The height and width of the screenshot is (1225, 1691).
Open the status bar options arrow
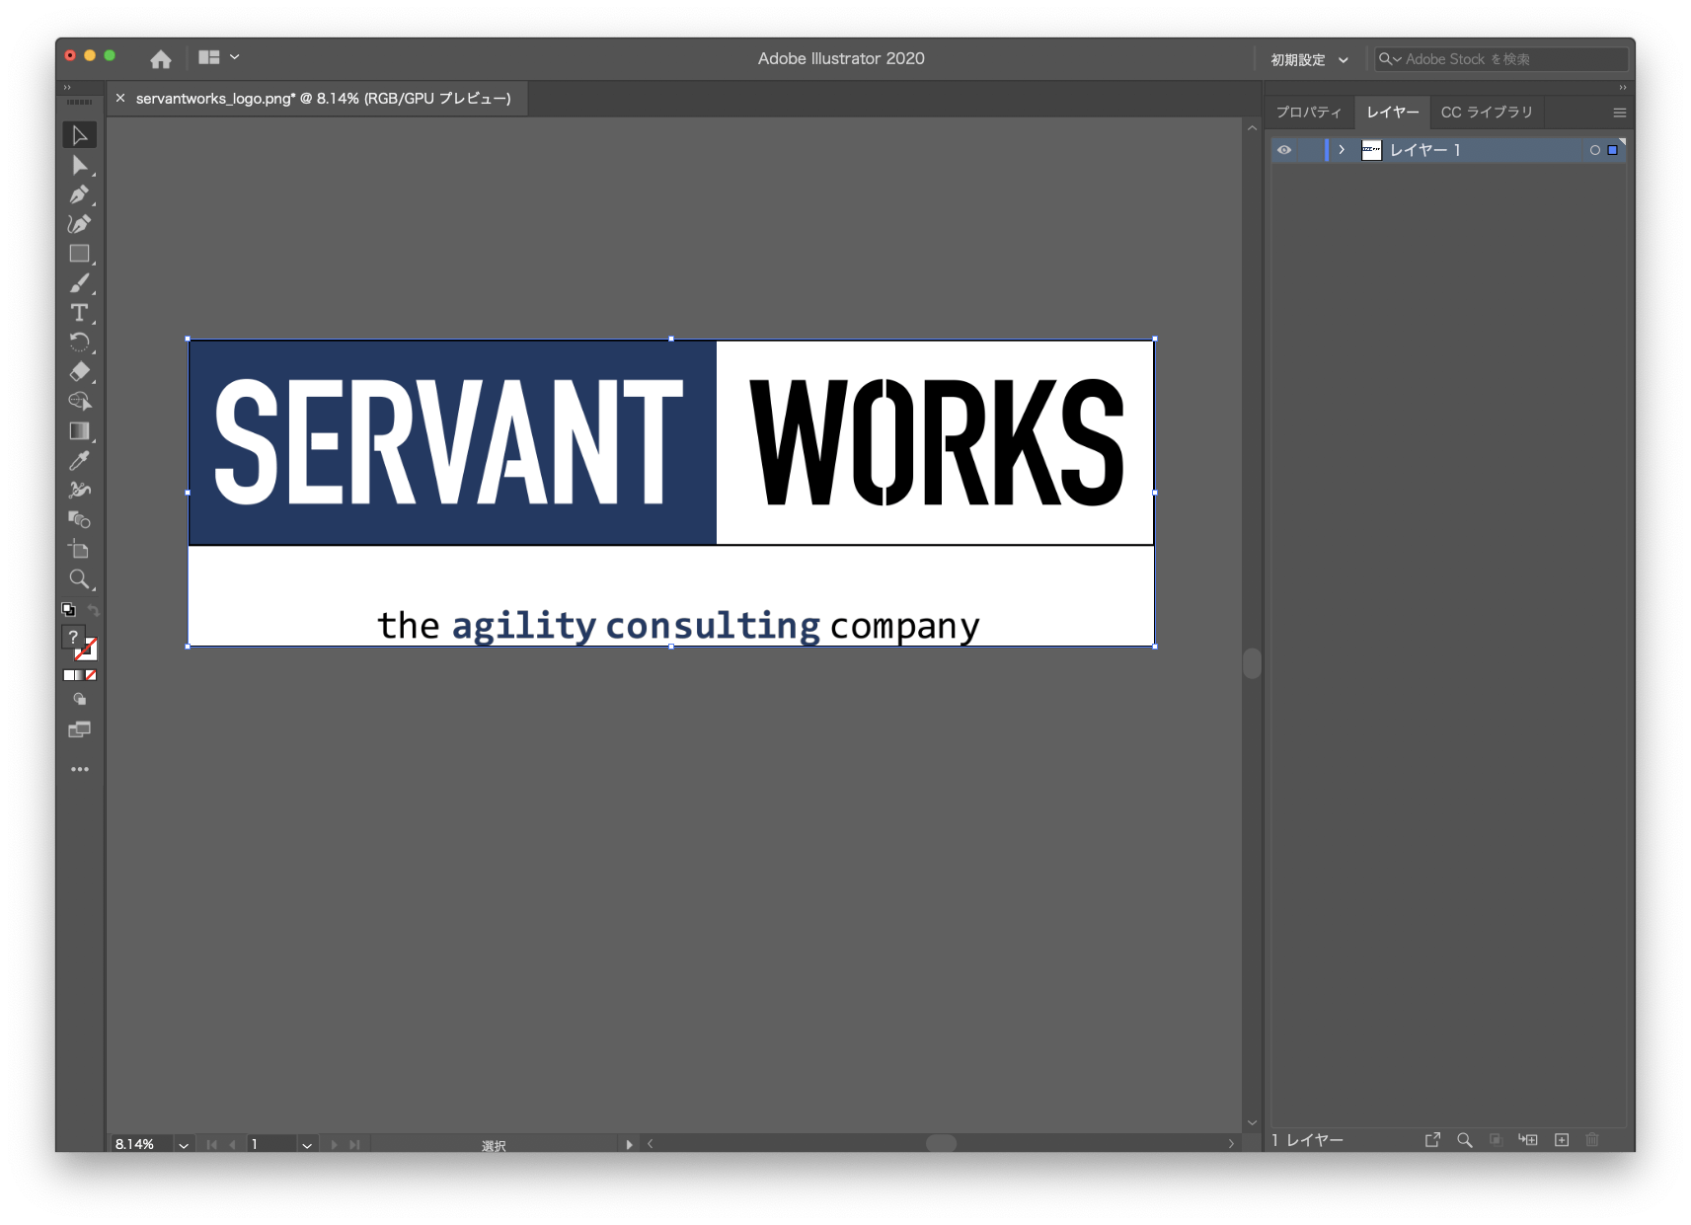point(629,1145)
